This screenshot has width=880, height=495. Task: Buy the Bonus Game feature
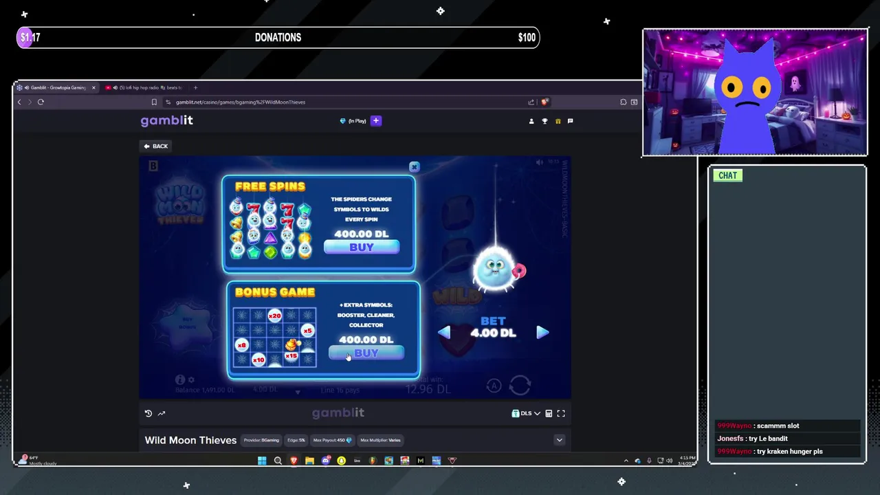pyautogui.click(x=366, y=353)
